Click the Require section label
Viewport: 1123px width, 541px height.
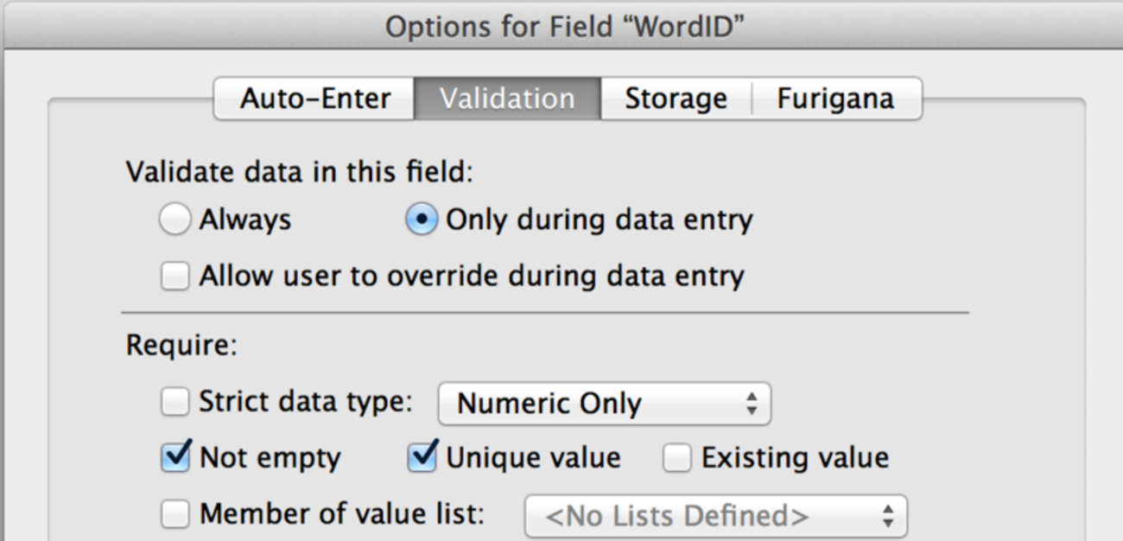tap(181, 346)
